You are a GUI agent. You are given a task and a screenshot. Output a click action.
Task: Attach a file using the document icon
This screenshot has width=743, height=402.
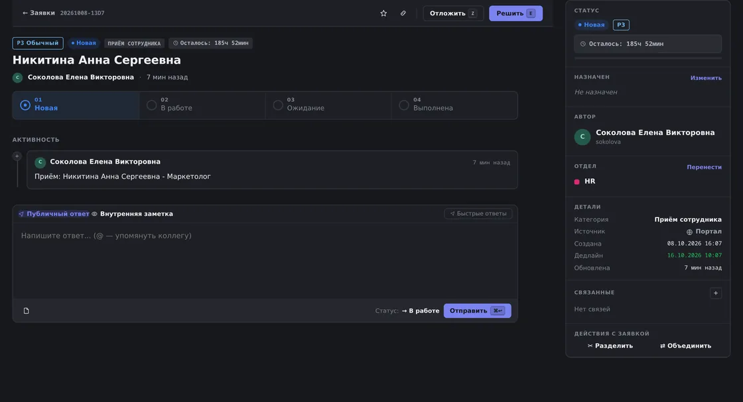tap(26, 311)
